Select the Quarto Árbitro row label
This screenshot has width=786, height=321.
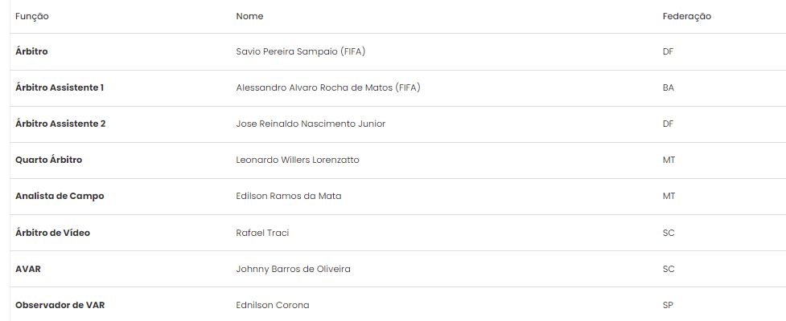point(48,160)
